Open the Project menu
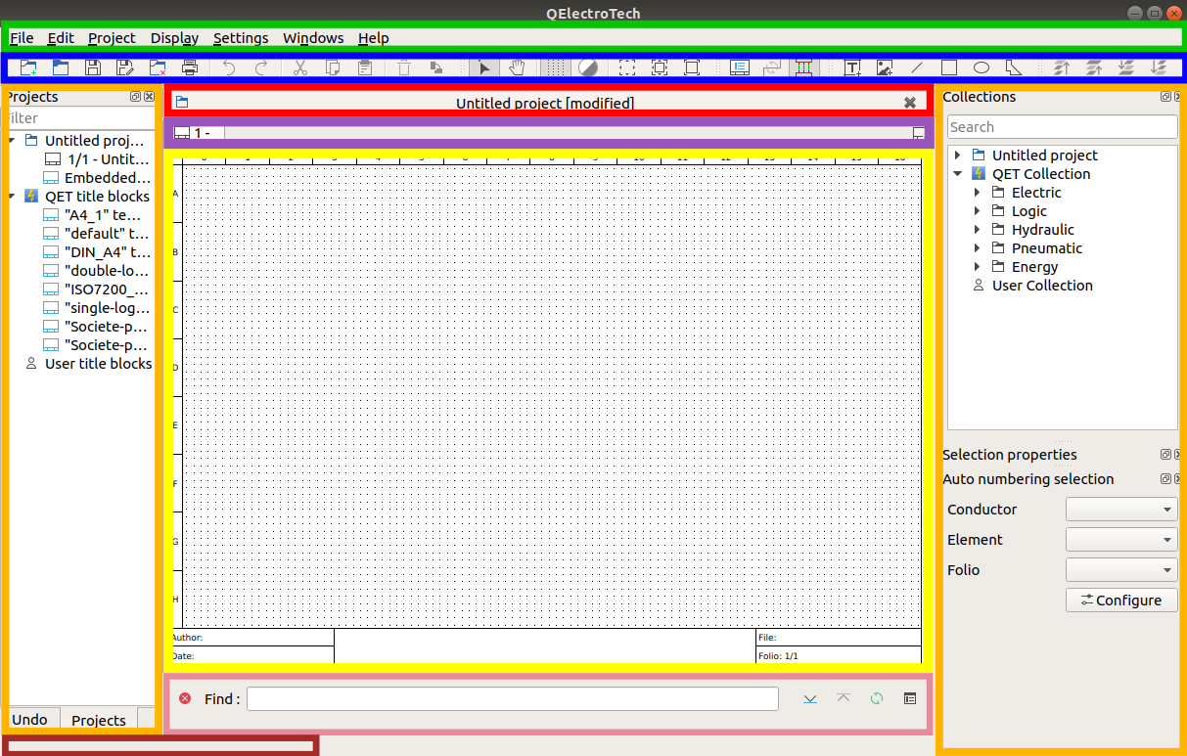 112,38
